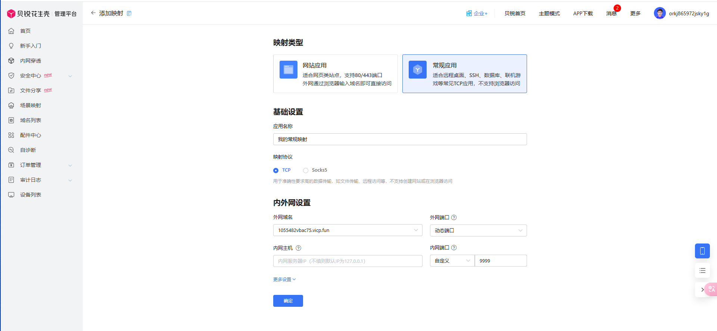Viewport: 717px width, 331px height.
Task: Select the TCP protocol radio button
Action: click(276, 171)
